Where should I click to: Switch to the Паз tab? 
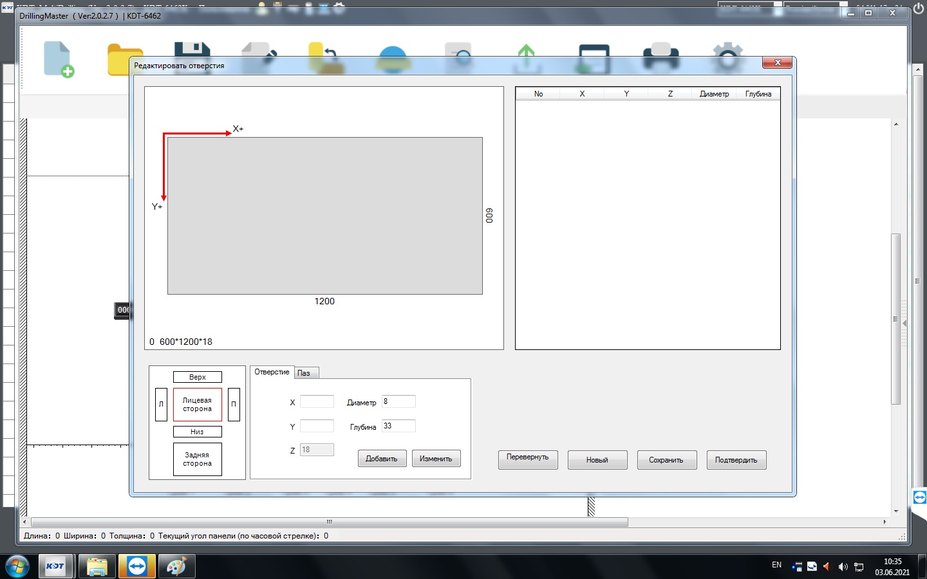pyautogui.click(x=306, y=372)
